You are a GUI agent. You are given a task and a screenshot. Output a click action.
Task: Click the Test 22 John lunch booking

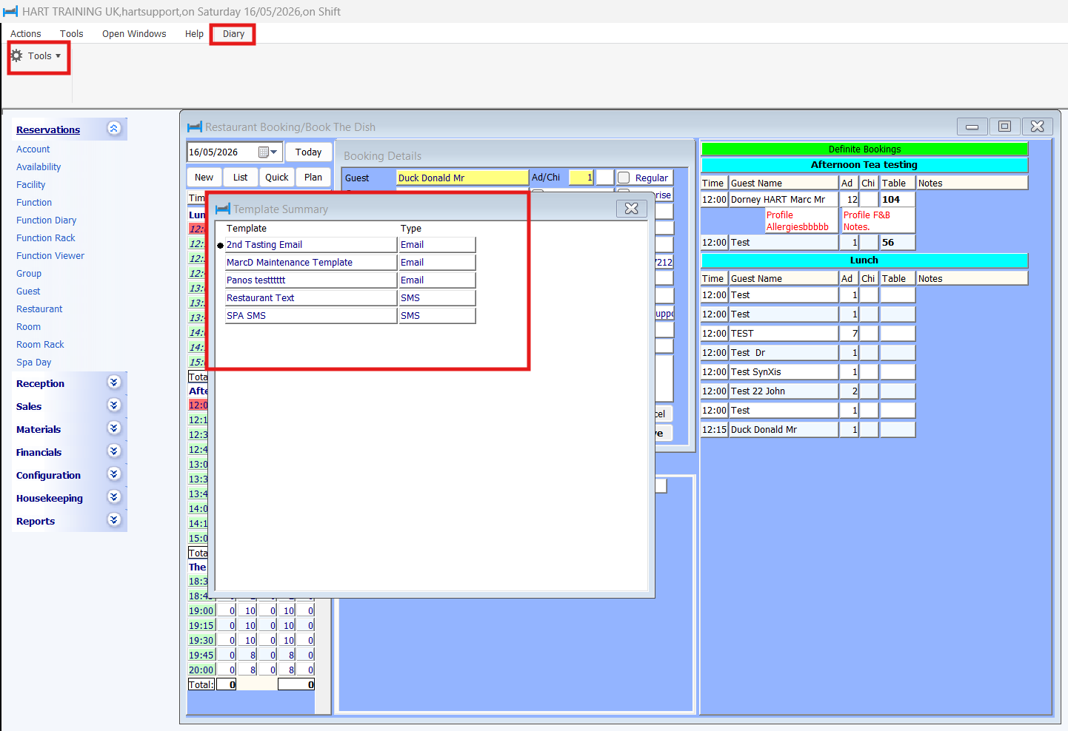[x=784, y=391]
